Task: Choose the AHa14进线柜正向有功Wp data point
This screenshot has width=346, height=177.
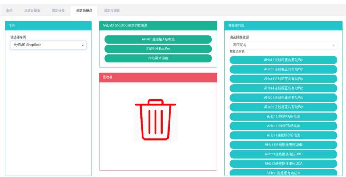Action: pyautogui.click(x=283, y=88)
